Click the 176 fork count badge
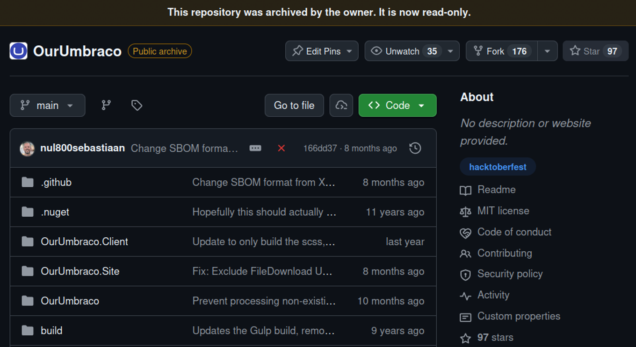 tap(519, 51)
